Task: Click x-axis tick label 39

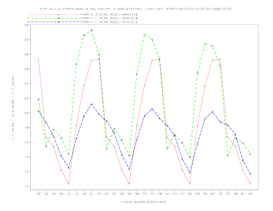Action: tap(137, 194)
